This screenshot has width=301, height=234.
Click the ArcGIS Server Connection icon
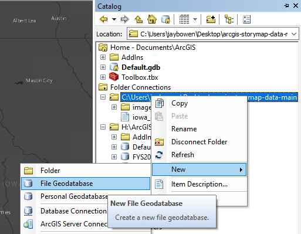tap(28, 224)
